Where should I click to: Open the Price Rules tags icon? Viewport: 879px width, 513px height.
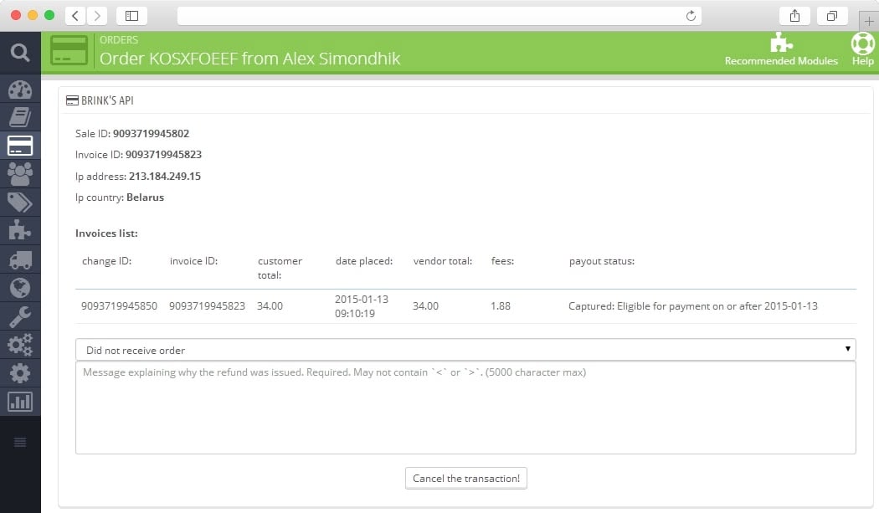click(20, 203)
